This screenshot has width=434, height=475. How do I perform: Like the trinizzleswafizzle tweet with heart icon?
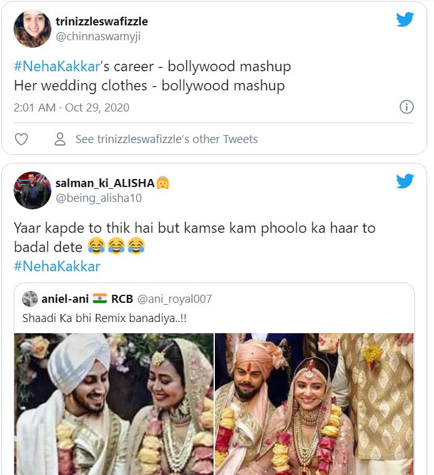tap(21, 139)
